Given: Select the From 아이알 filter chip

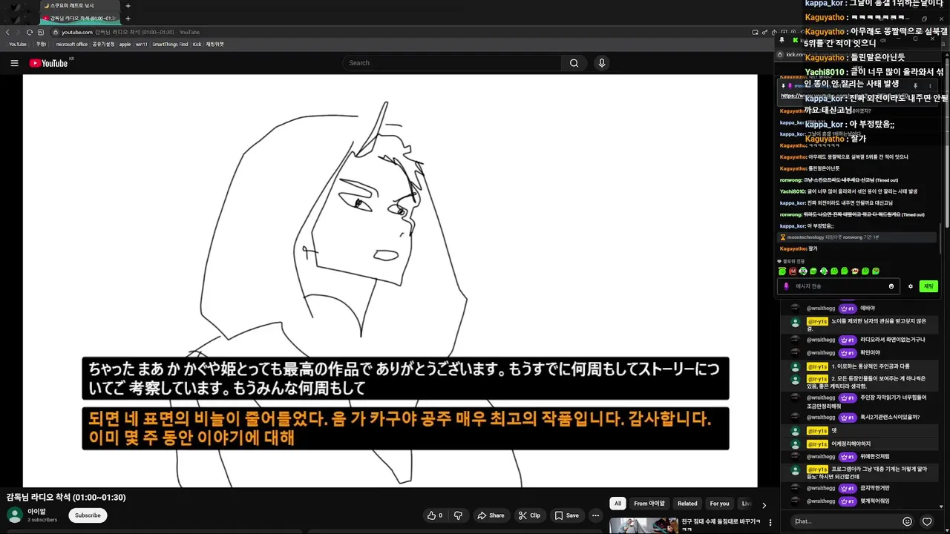Looking at the screenshot, I should click(649, 504).
